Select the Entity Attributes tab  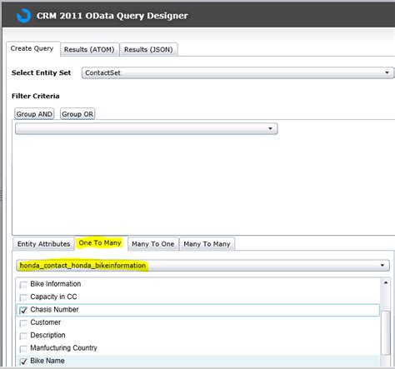(x=43, y=244)
